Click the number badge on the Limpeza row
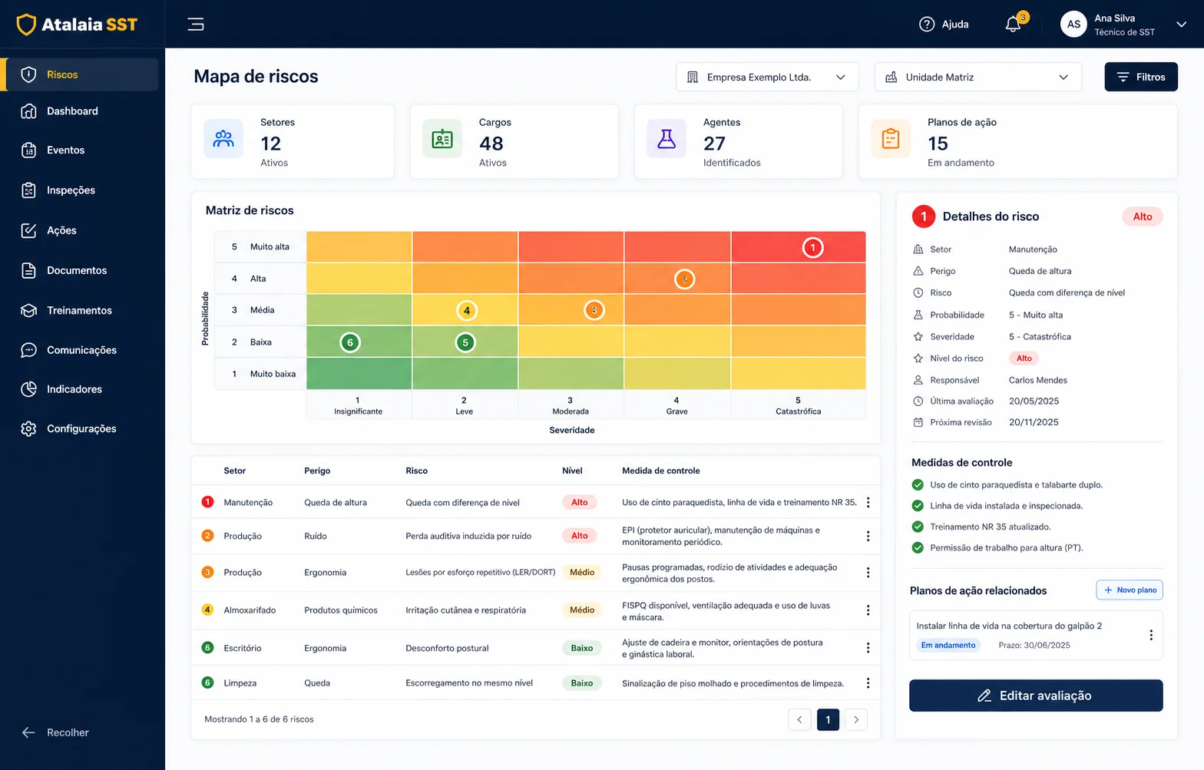The image size is (1204, 770). point(207,682)
